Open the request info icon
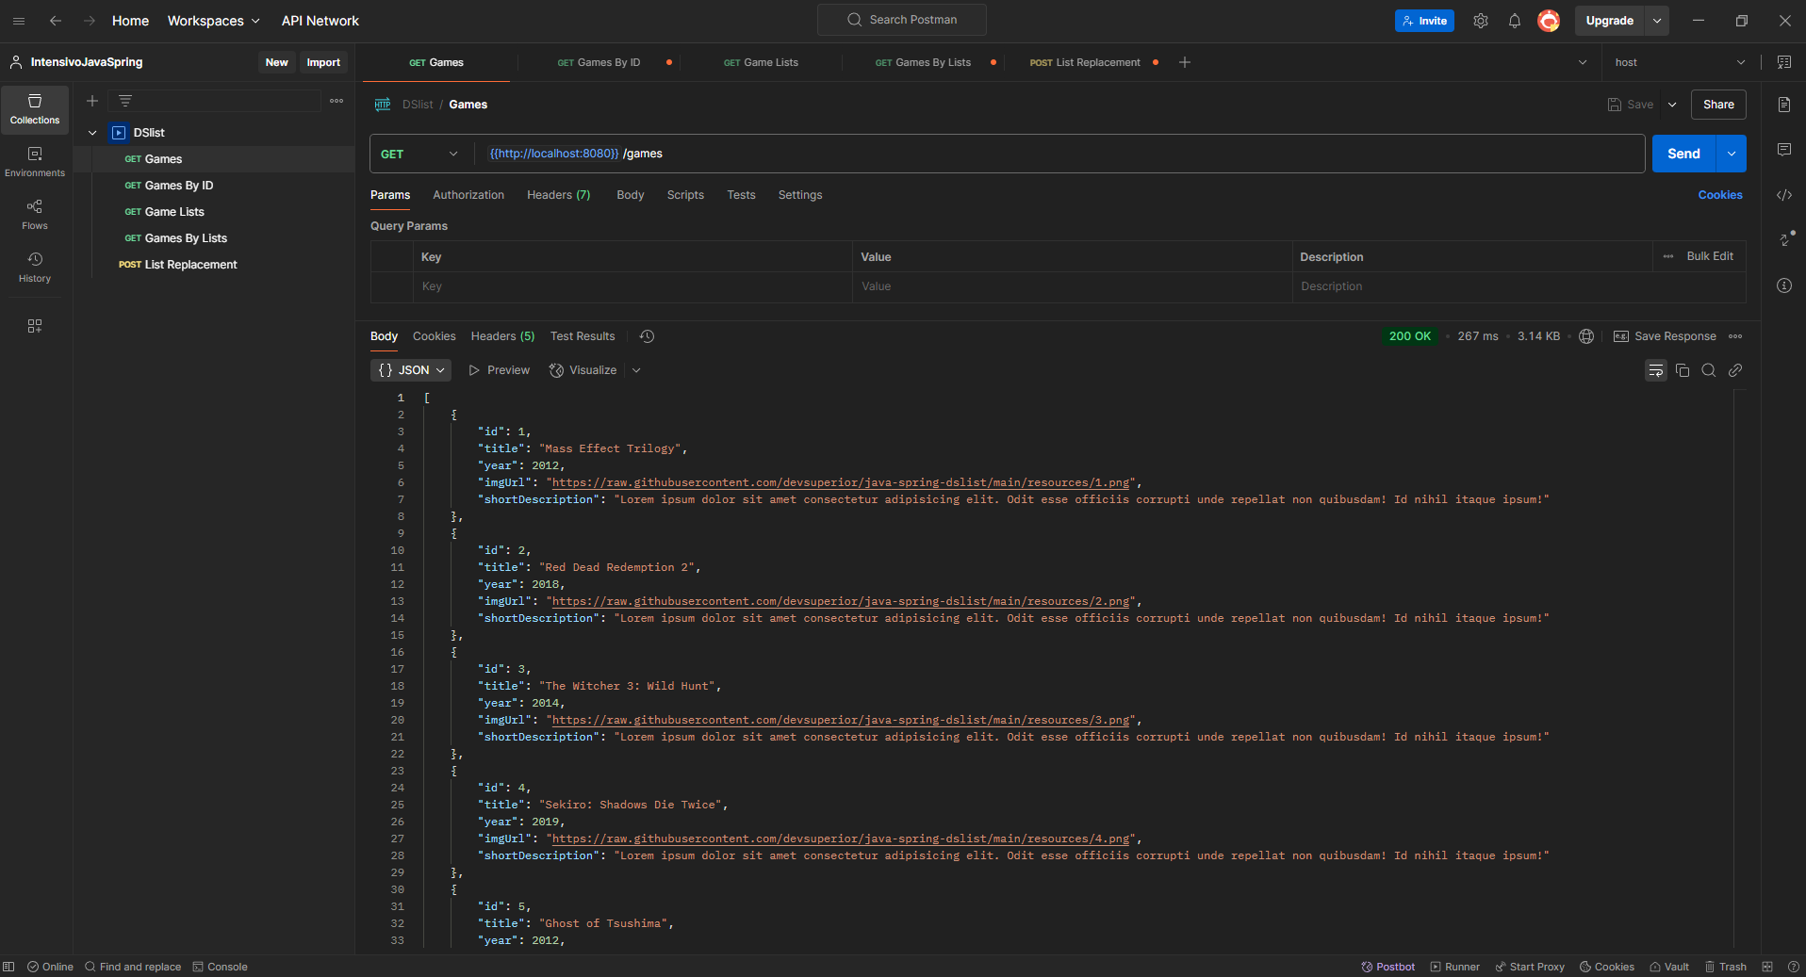This screenshot has width=1806, height=977. 1784,285
